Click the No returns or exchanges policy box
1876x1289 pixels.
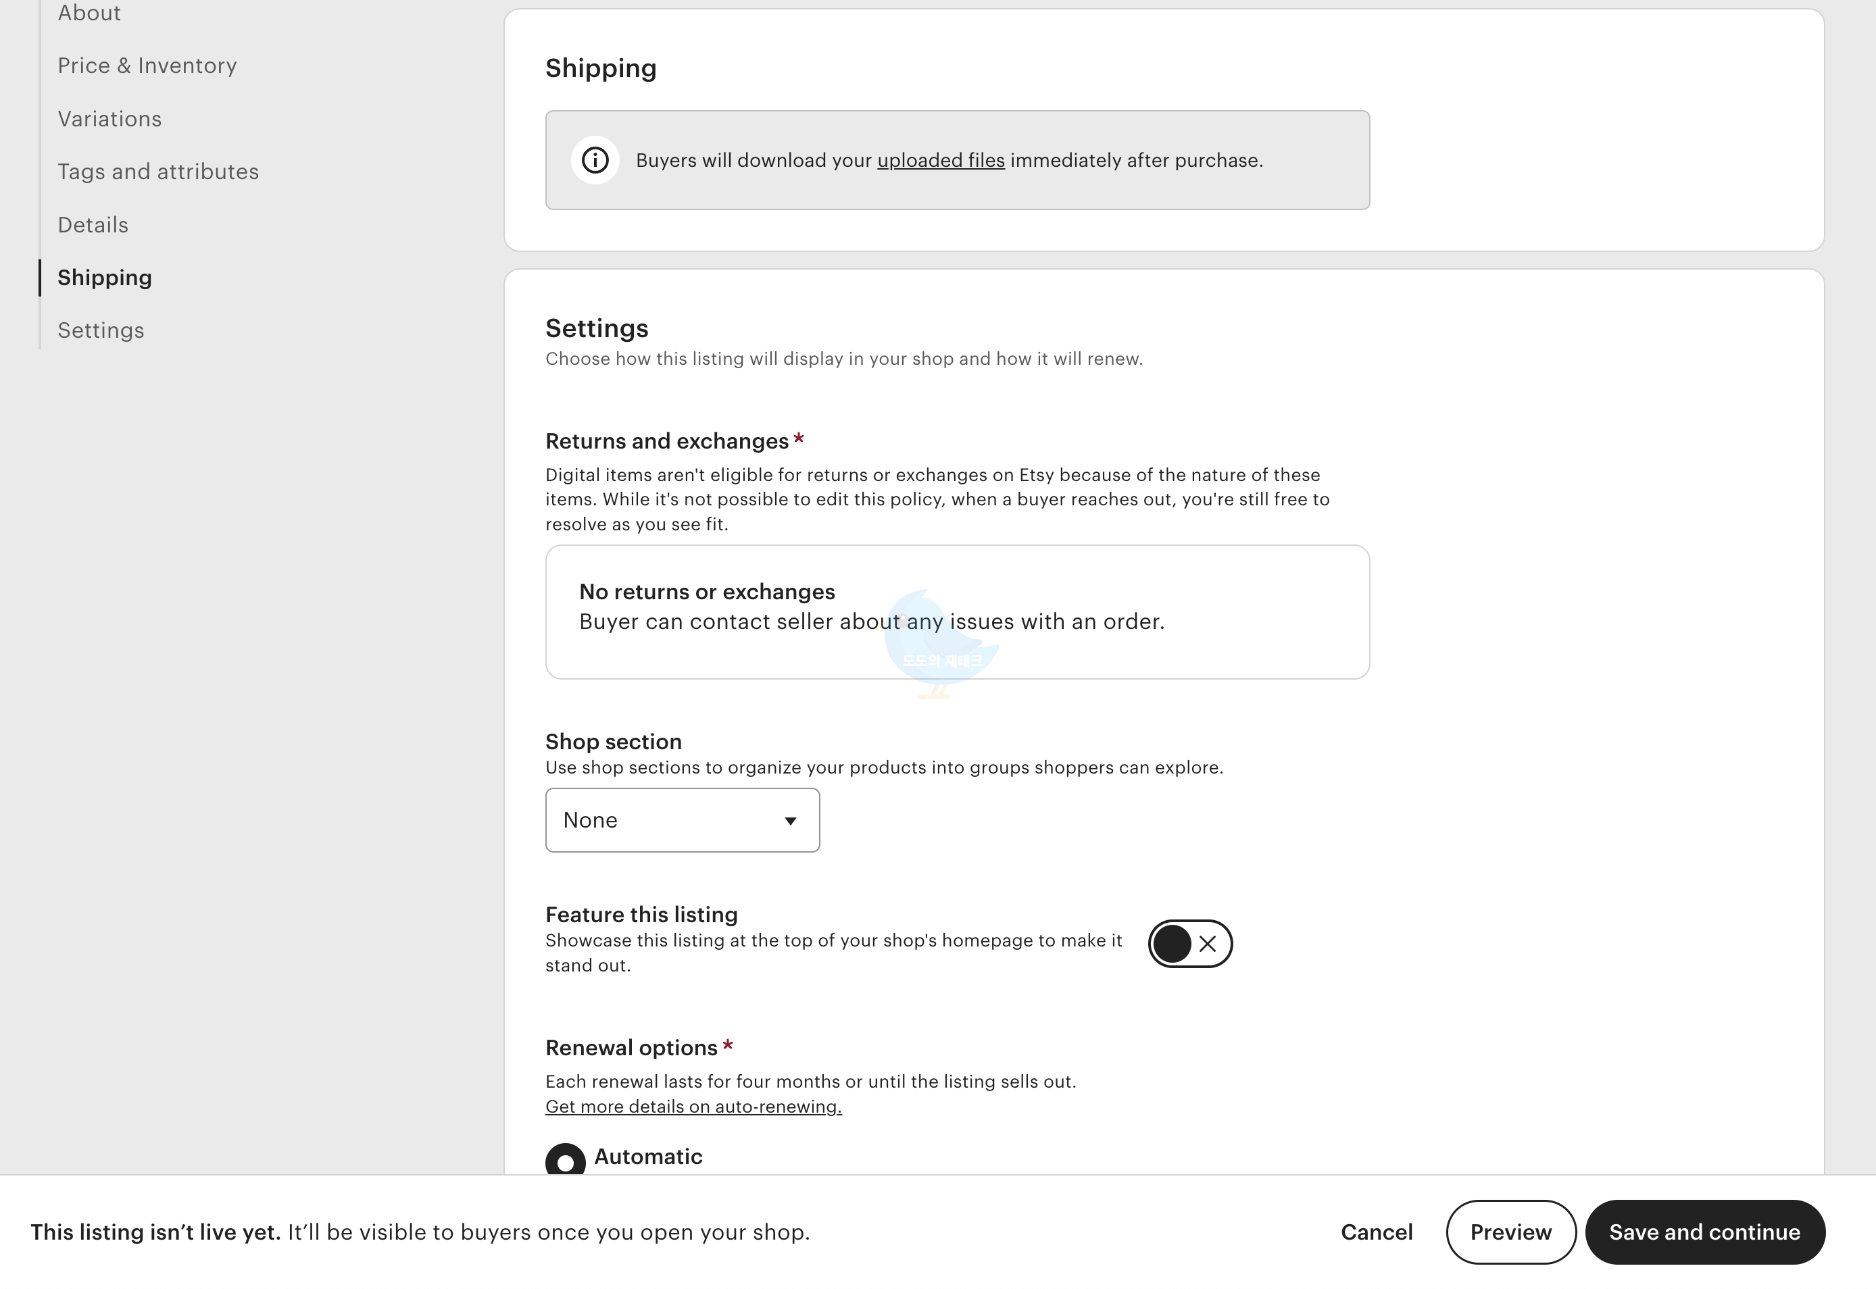956,611
